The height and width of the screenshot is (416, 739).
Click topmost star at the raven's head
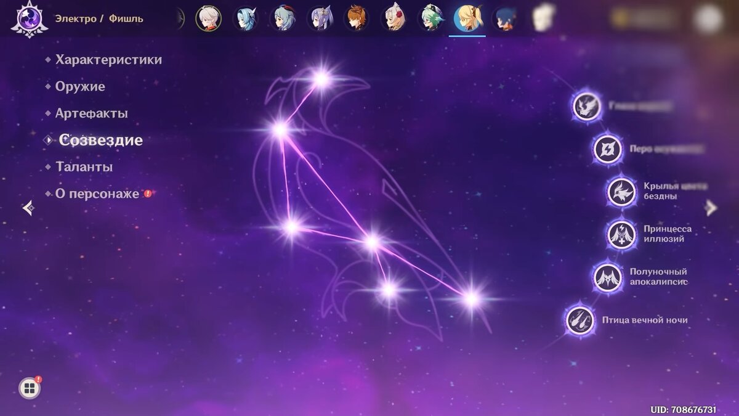tap(321, 78)
